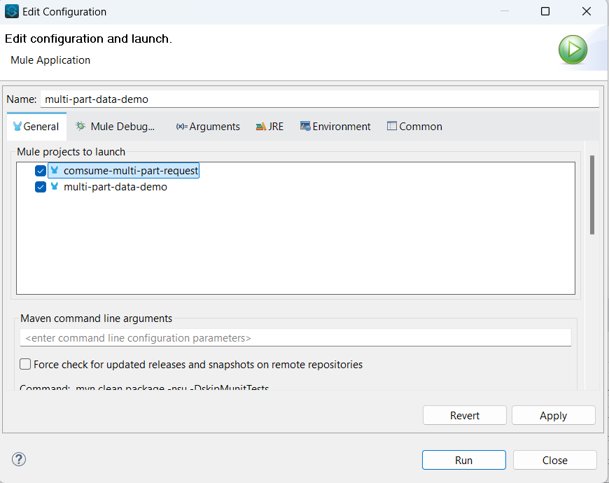The width and height of the screenshot is (609, 483).
Task: Click the Run button
Action: (x=463, y=460)
